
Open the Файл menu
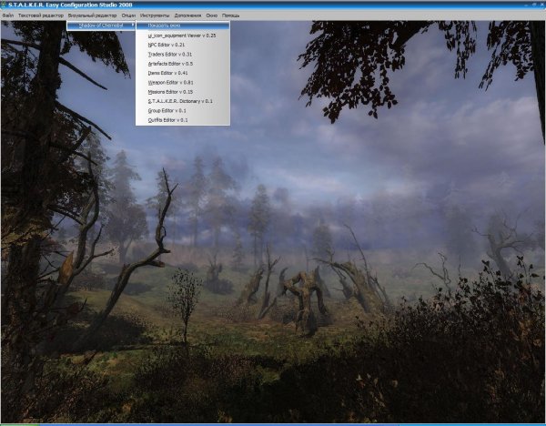coord(7,15)
